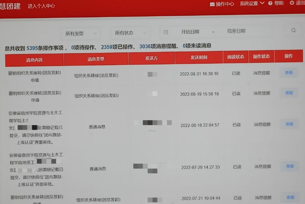Screen dimensions: 305x204
Task: Click 查看 for the 2022-07-29 message
Action: pyautogui.click(x=290, y=166)
